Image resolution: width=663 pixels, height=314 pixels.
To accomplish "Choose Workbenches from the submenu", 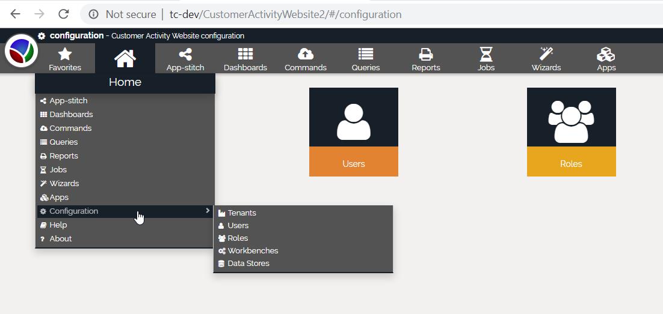I will click(253, 251).
